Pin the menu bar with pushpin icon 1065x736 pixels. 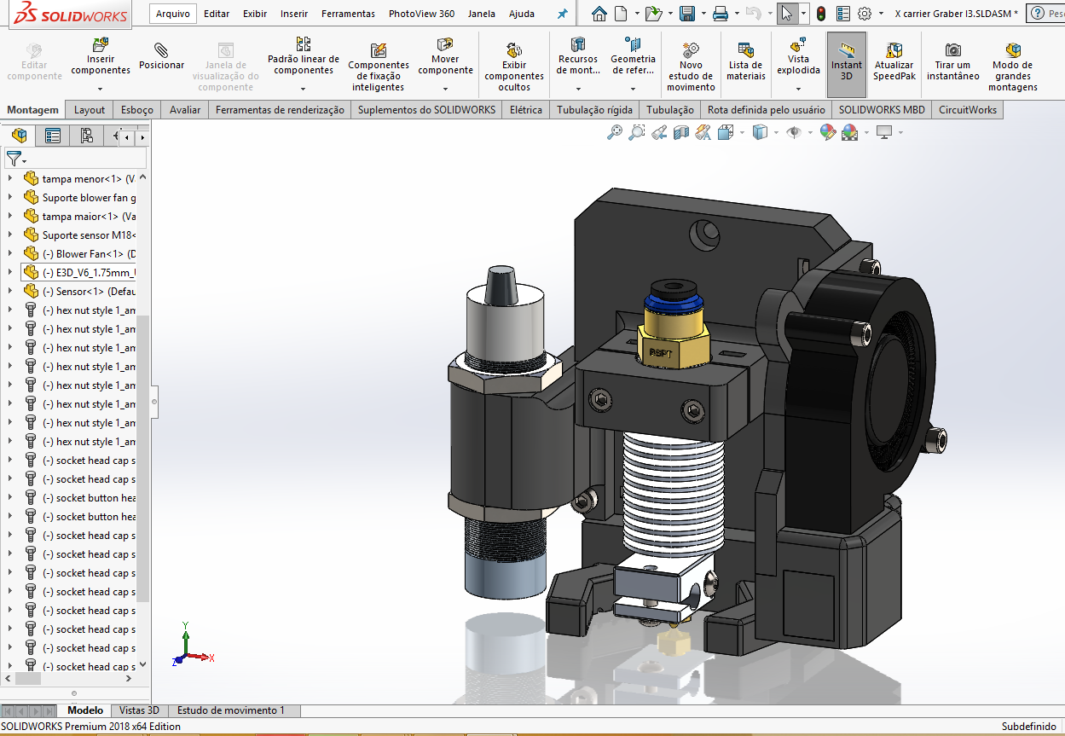[x=562, y=14]
